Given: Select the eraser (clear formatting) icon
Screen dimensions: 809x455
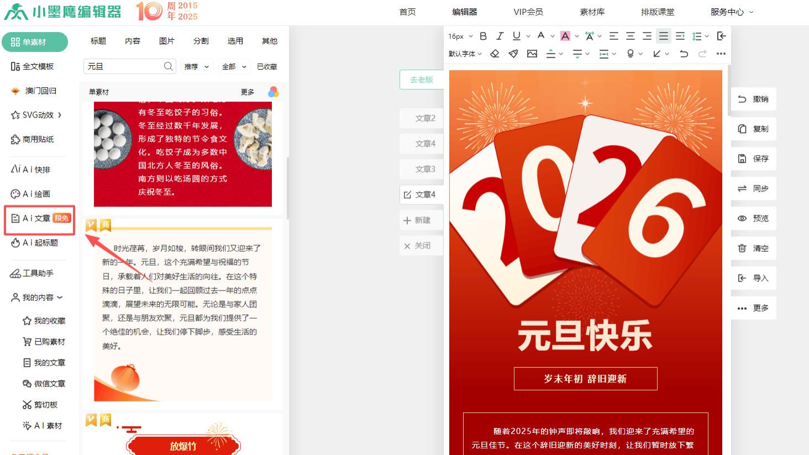Looking at the screenshot, I should coord(495,54).
